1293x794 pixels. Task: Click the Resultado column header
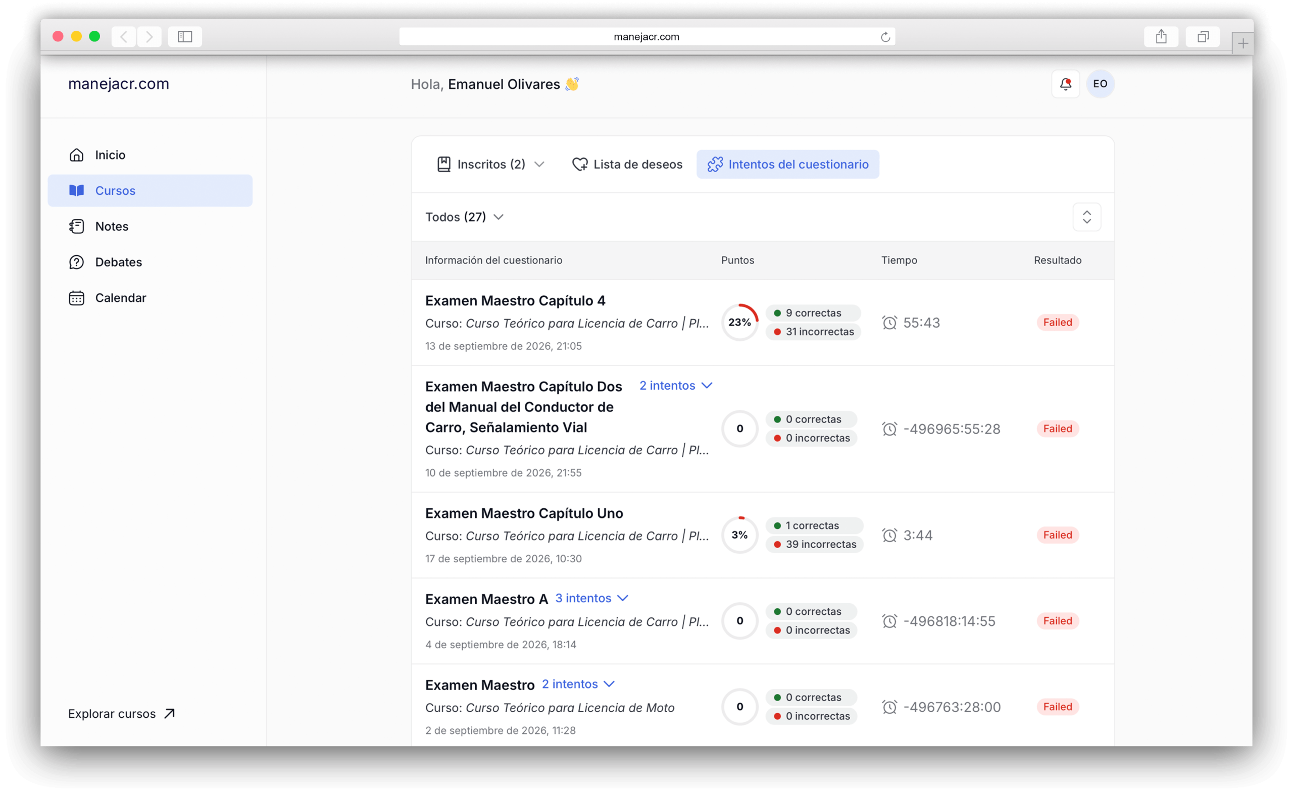pos(1058,260)
